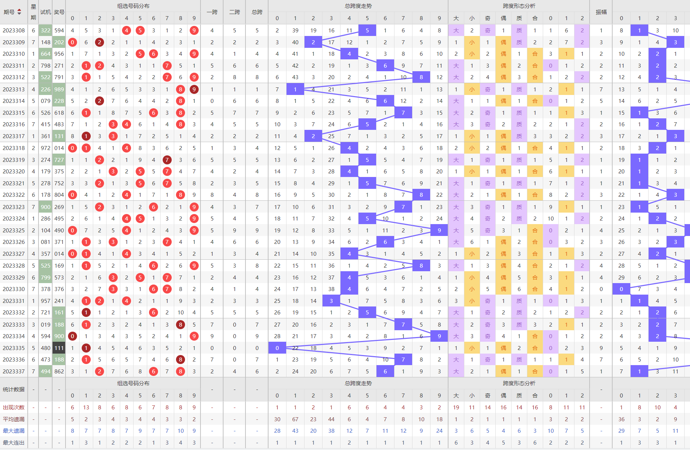Click the 星期 column header

[33, 12]
